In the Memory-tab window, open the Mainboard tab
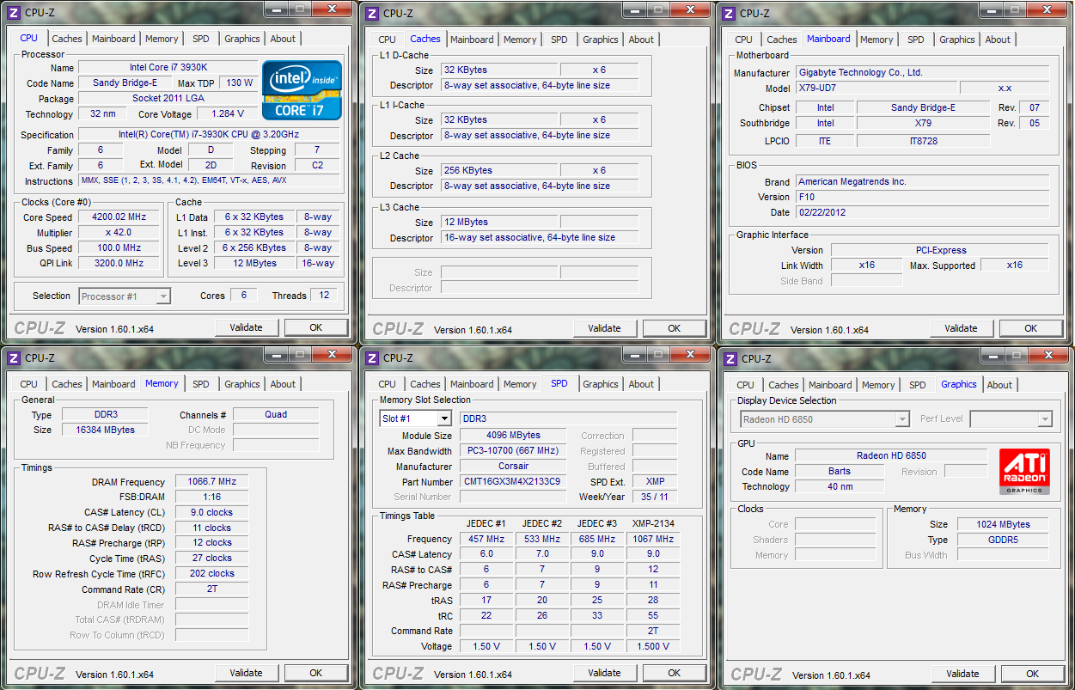This screenshot has height=690, width=1075. (x=113, y=384)
